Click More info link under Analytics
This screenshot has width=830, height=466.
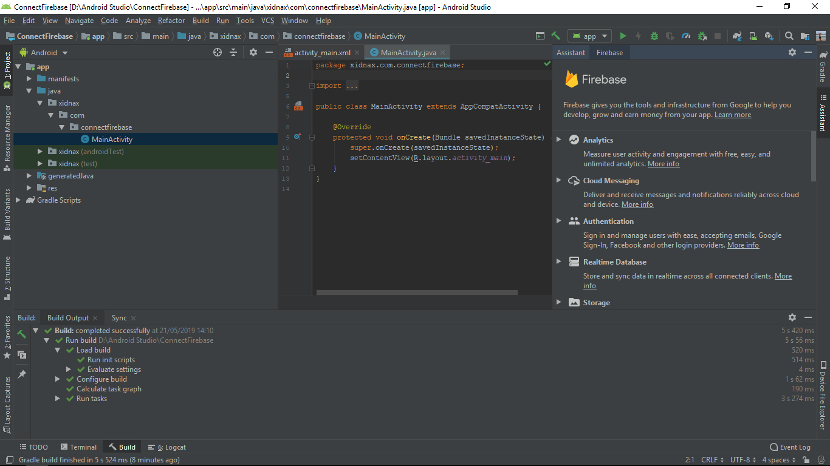coord(664,164)
